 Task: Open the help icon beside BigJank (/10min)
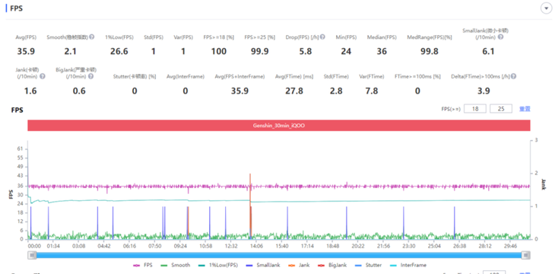tap(91, 76)
